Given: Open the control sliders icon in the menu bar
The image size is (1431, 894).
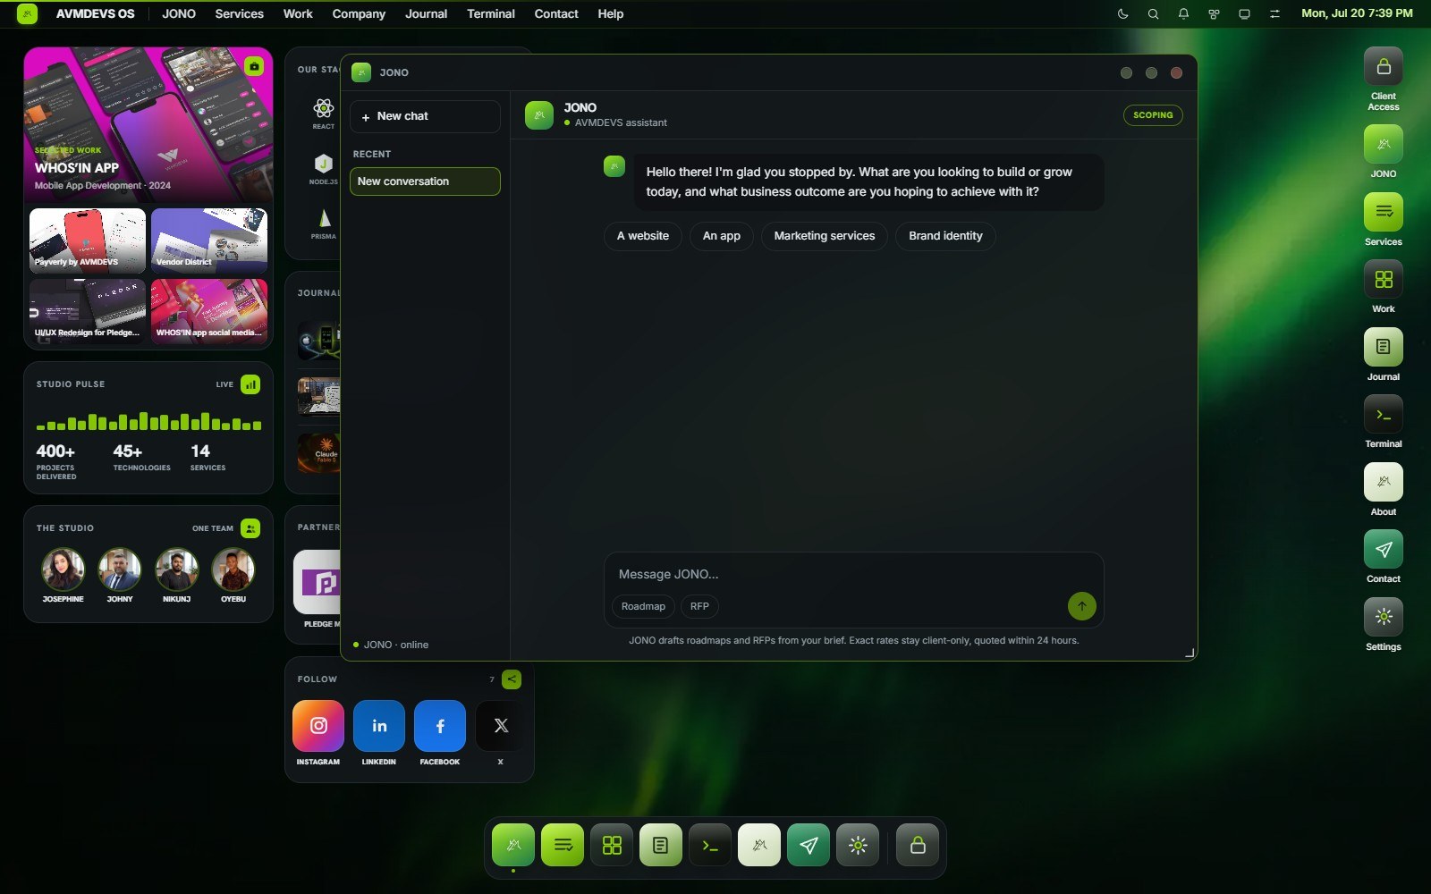Looking at the screenshot, I should tap(1274, 13).
